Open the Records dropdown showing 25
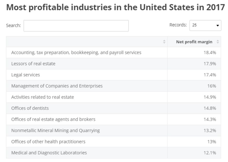 coord(205,25)
